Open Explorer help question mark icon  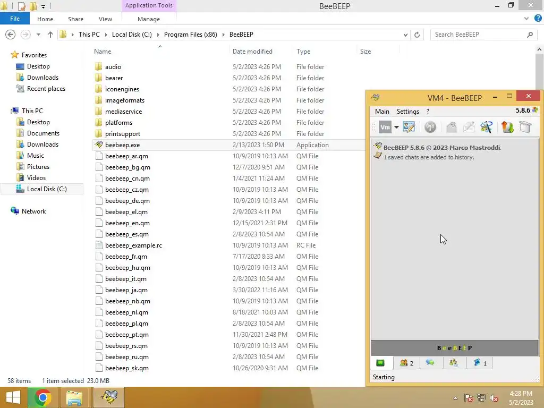538,19
